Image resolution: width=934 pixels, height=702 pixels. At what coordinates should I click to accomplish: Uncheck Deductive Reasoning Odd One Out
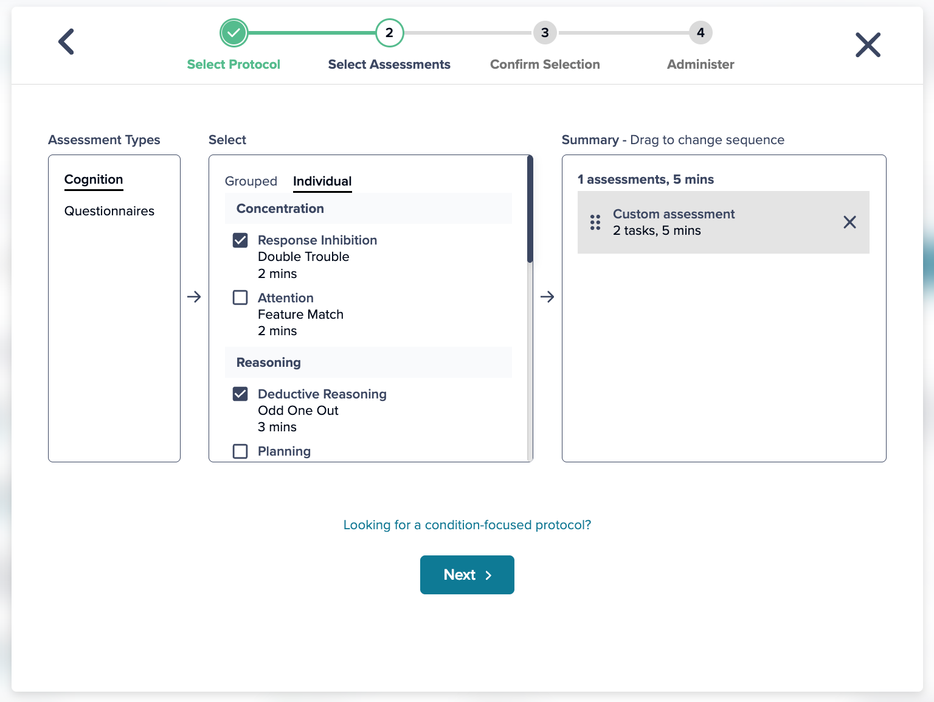pos(240,394)
